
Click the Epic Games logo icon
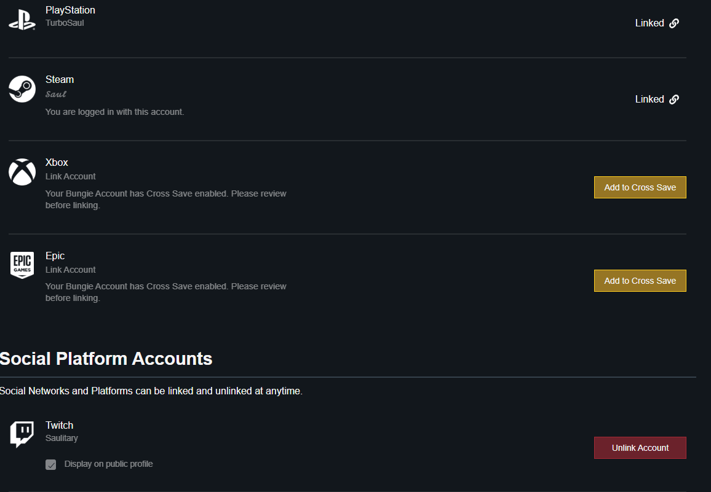pos(22,265)
